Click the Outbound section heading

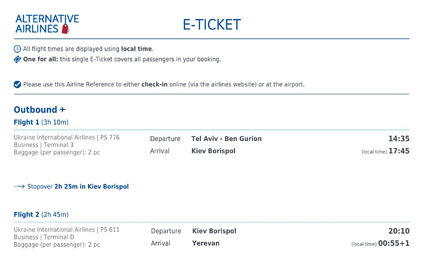click(35, 110)
